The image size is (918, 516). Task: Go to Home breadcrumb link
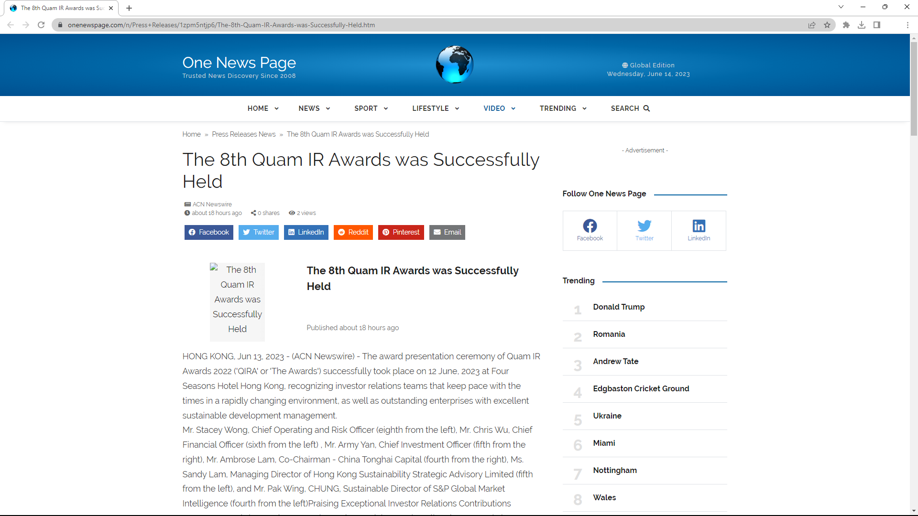click(191, 134)
